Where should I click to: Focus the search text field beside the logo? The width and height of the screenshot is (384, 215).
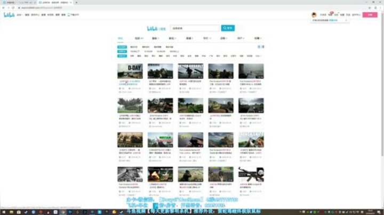[x=195, y=28]
